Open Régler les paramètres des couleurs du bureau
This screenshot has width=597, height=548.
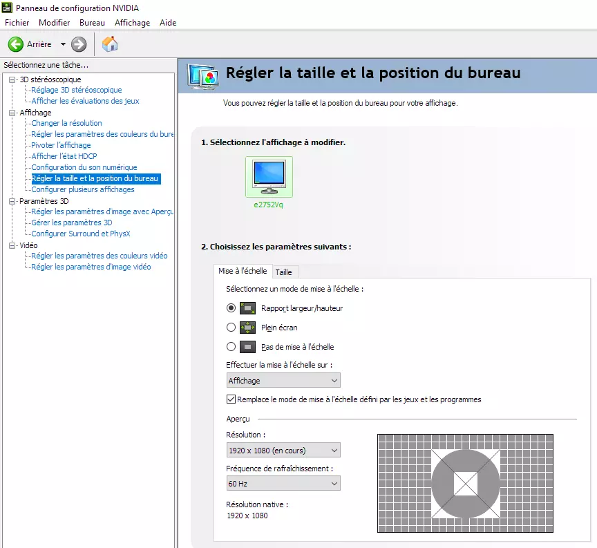(102, 134)
